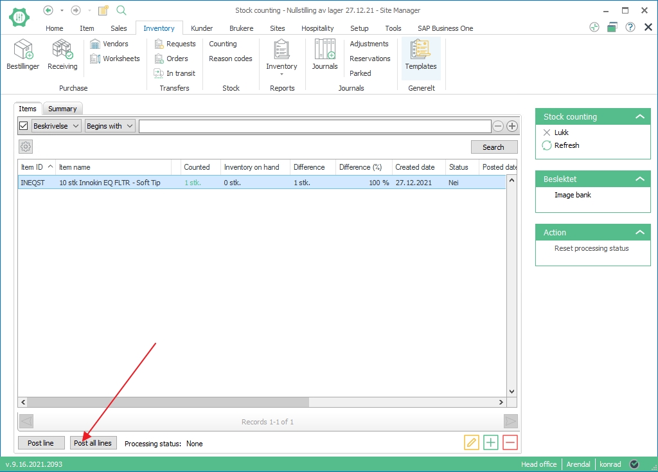Add a line with green plus icon
658x472 pixels.
tap(491, 442)
